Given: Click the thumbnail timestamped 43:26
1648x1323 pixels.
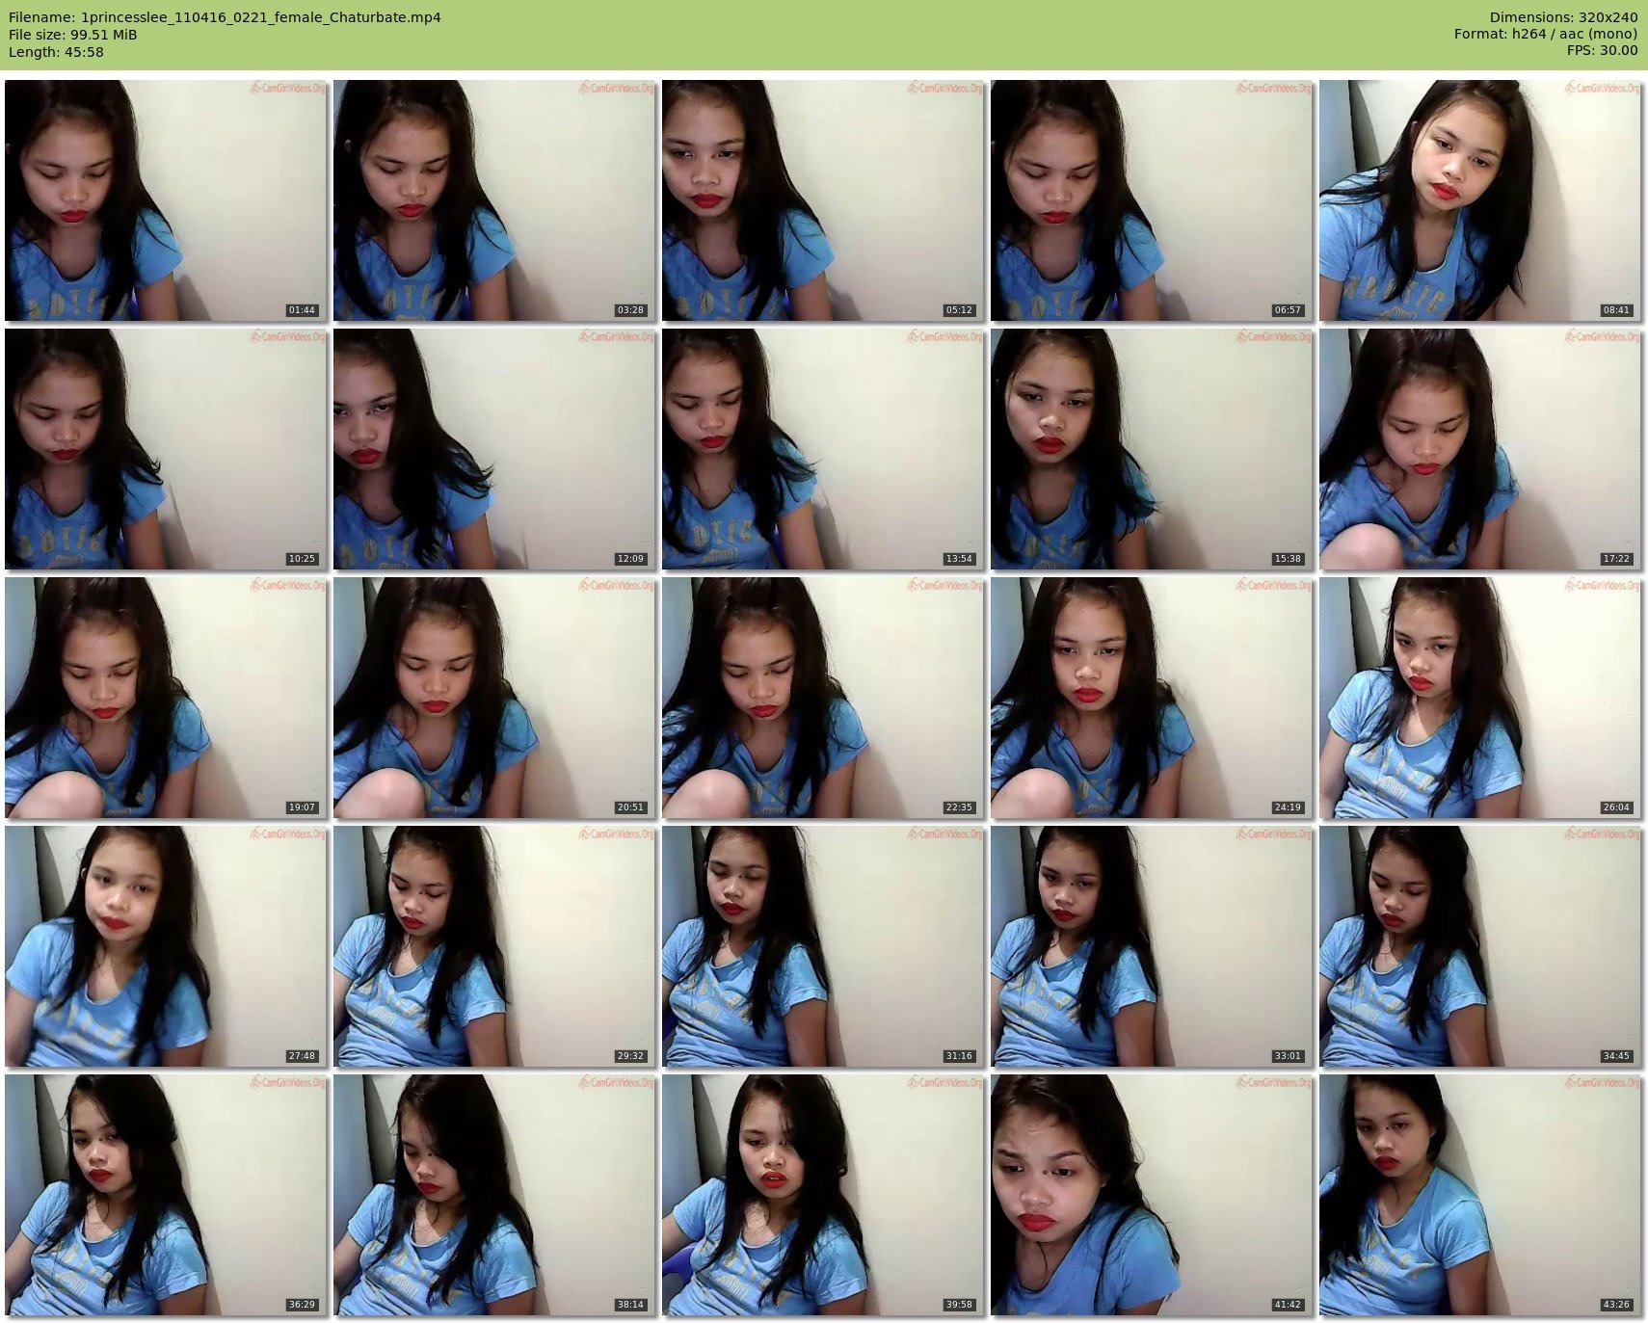Looking at the screenshot, I should 1480,1195.
